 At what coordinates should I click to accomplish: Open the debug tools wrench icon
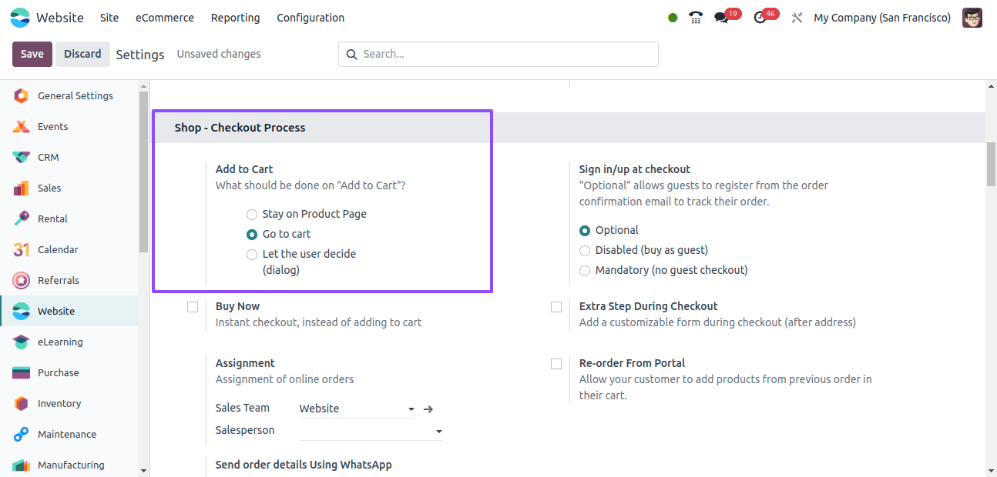[x=797, y=18]
